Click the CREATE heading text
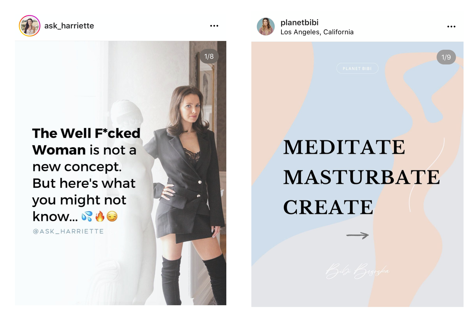This screenshot has height=316, width=475. (328, 207)
